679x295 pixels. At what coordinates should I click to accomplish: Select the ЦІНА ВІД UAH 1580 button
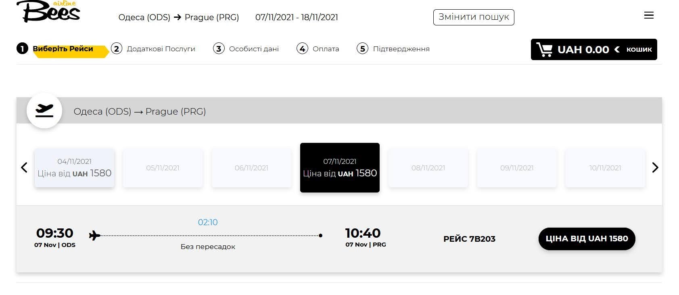pos(587,239)
